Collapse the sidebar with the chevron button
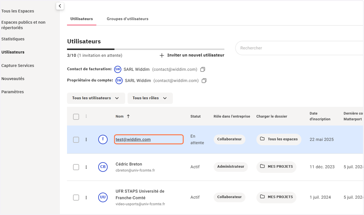The image size is (364, 215). click(60, 6)
